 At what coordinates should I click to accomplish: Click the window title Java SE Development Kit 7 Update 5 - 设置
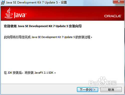tap(36, 3)
